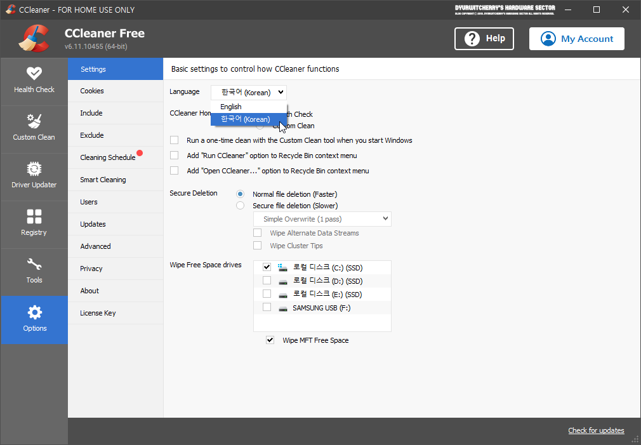The width and height of the screenshot is (641, 445).
Task: Click the Check for updates link
Action: (x=596, y=430)
